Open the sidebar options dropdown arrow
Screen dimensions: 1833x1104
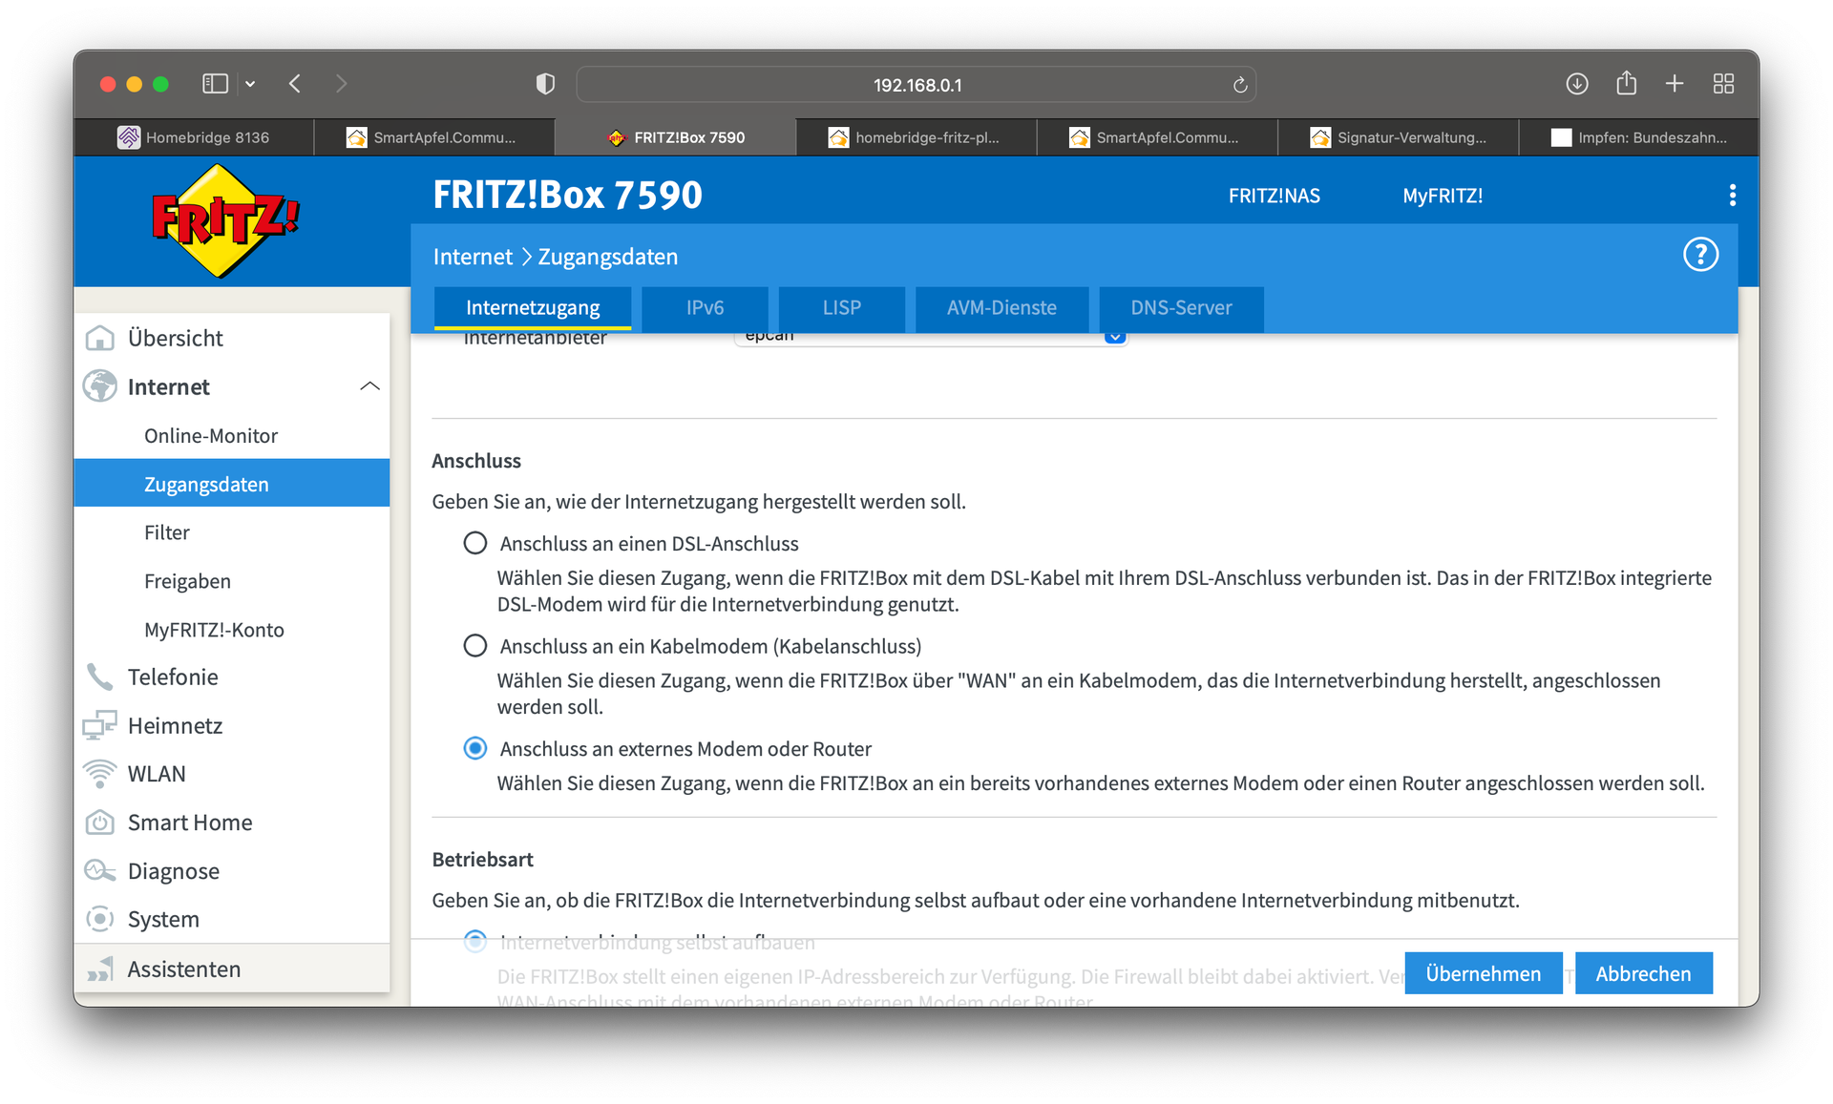click(250, 84)
